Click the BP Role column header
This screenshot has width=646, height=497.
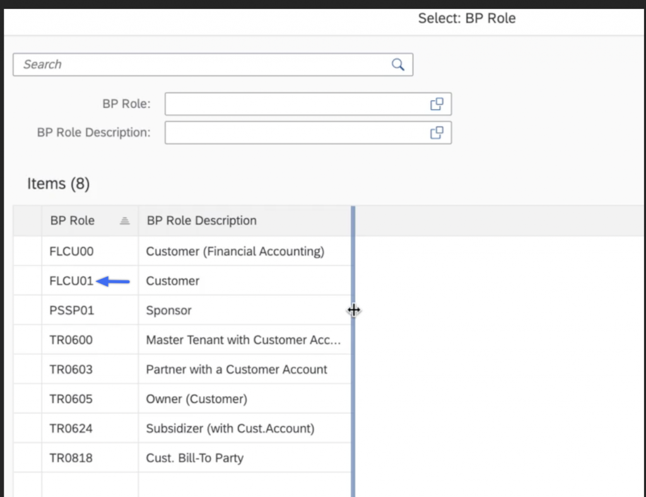(x=72, y=221)
